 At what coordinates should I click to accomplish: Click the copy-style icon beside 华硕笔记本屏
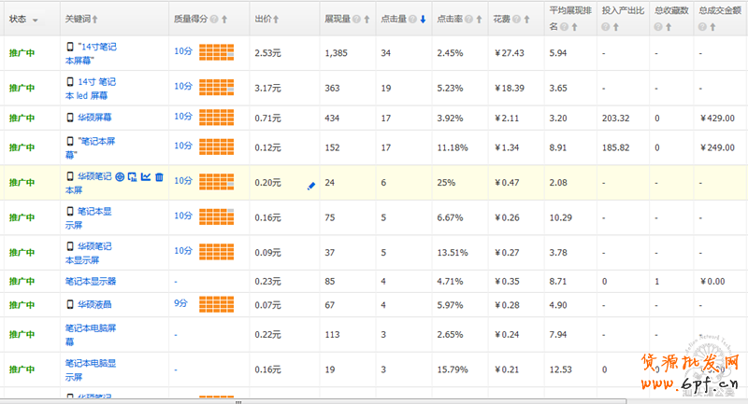pyautogui.click(x=132, y=177)
